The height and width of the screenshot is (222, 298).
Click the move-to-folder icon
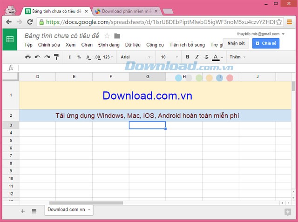coord(117,36)
